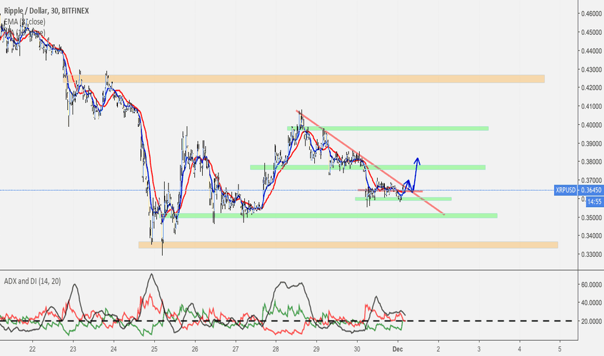Click the 0.43000 price axis label
This screenshot has width=604, height=356.
click(x=591, y=70)
